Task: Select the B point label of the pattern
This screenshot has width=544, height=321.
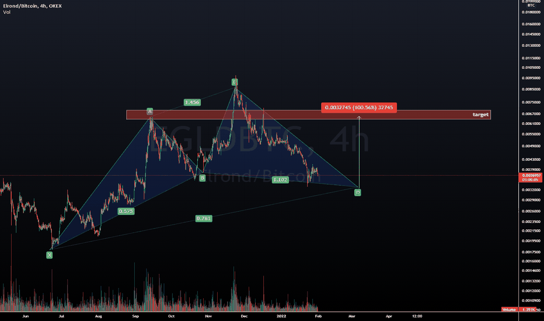Action: click(x=203, y=178)
